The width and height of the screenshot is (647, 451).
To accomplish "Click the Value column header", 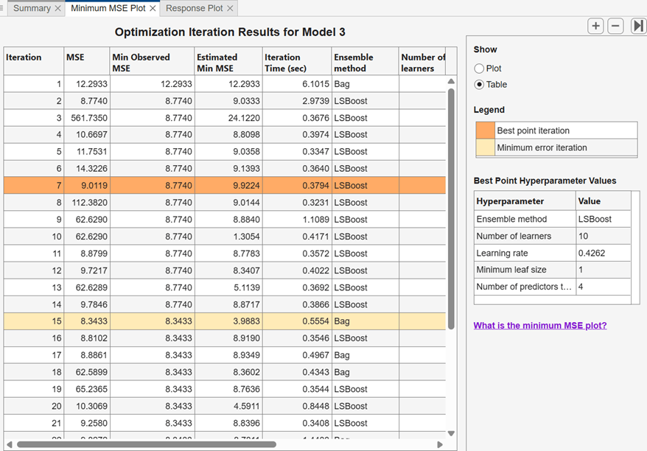I will [604, 201].
